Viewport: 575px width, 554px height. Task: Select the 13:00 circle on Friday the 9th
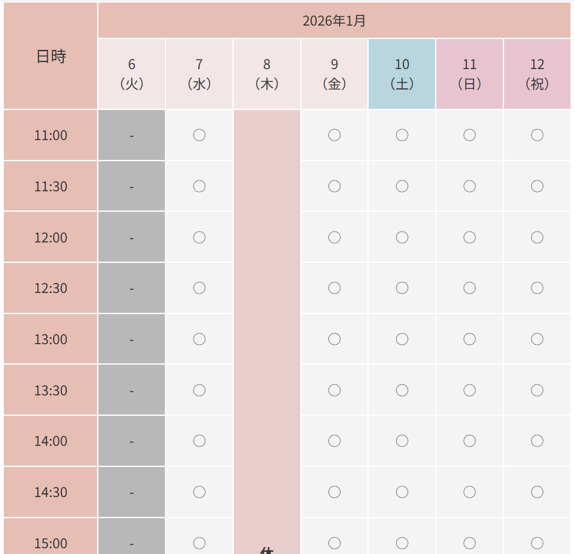coord(334,339)
